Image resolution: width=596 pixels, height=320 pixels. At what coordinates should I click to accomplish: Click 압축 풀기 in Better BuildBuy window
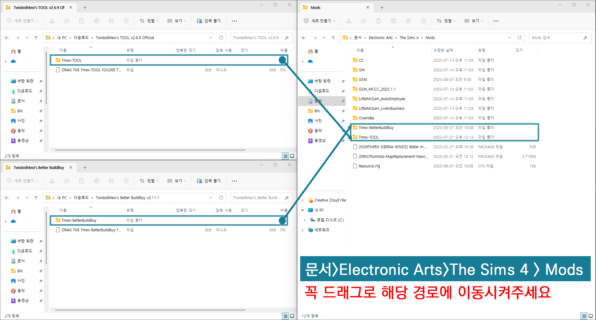(209, 181)
